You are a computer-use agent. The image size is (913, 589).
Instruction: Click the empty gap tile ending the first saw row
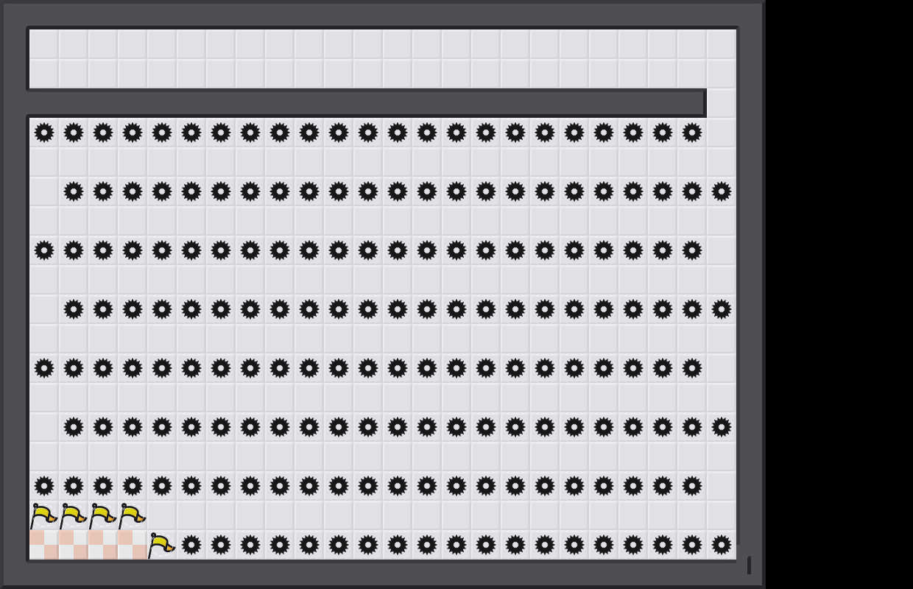coord(722,133)
